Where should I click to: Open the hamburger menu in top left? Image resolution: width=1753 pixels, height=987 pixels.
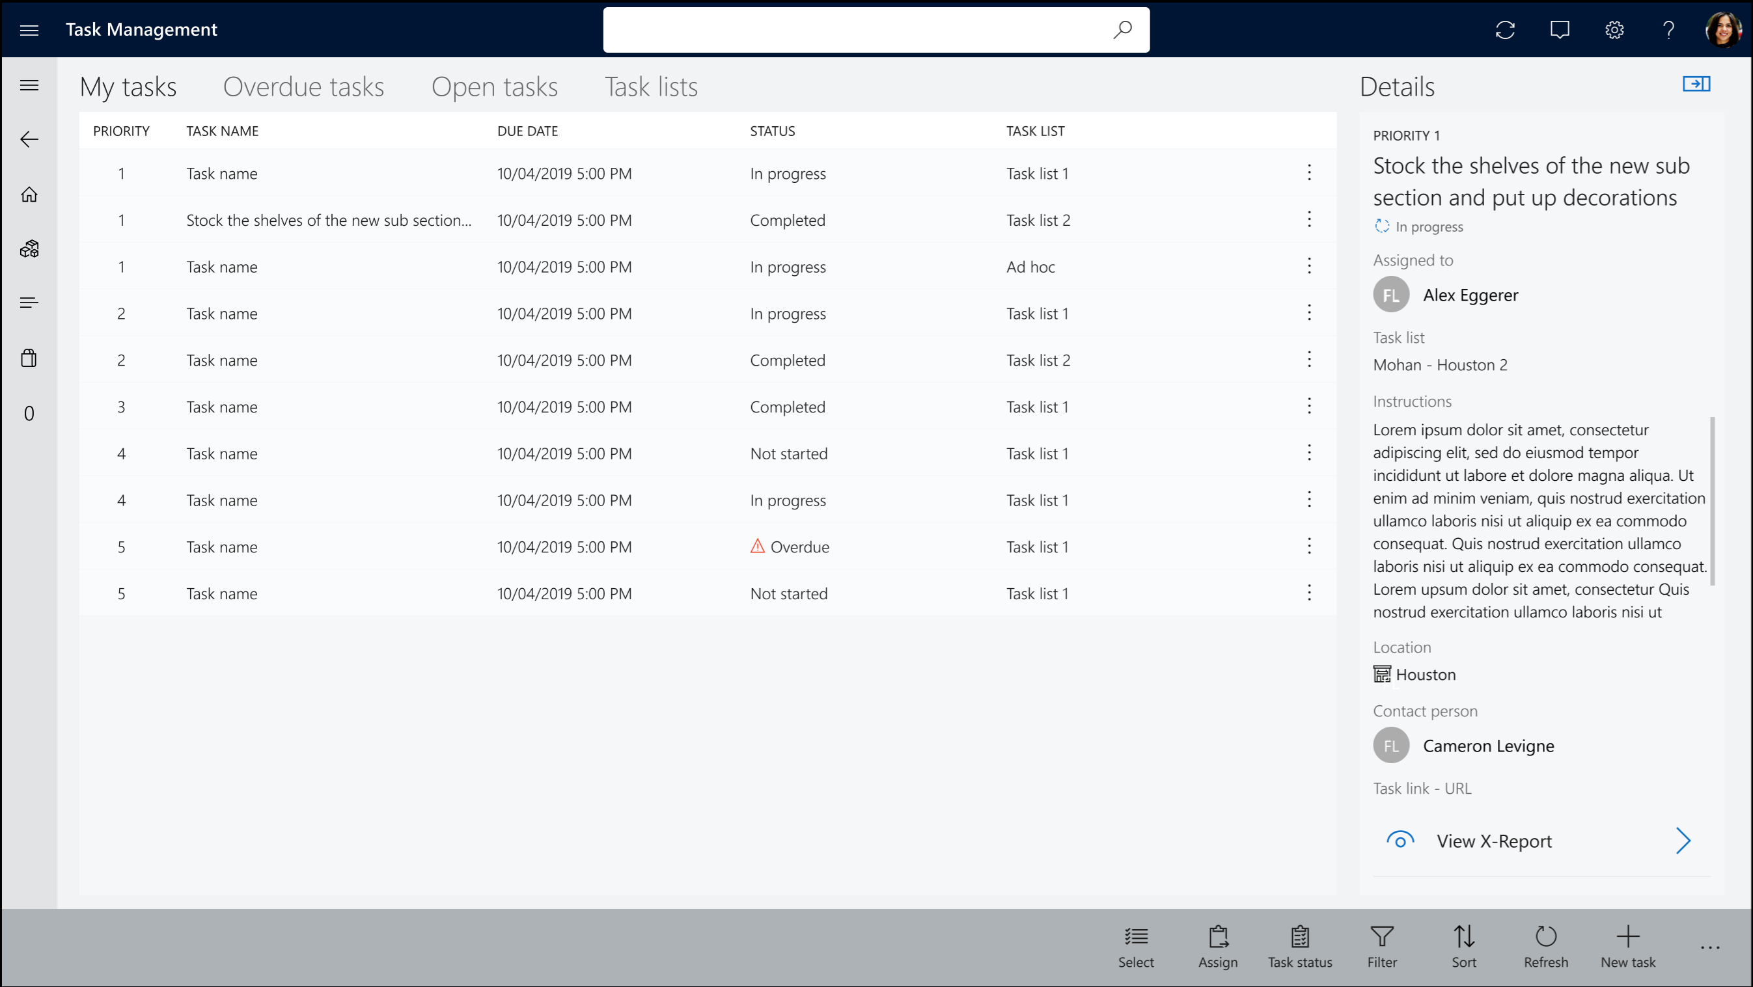29,29
